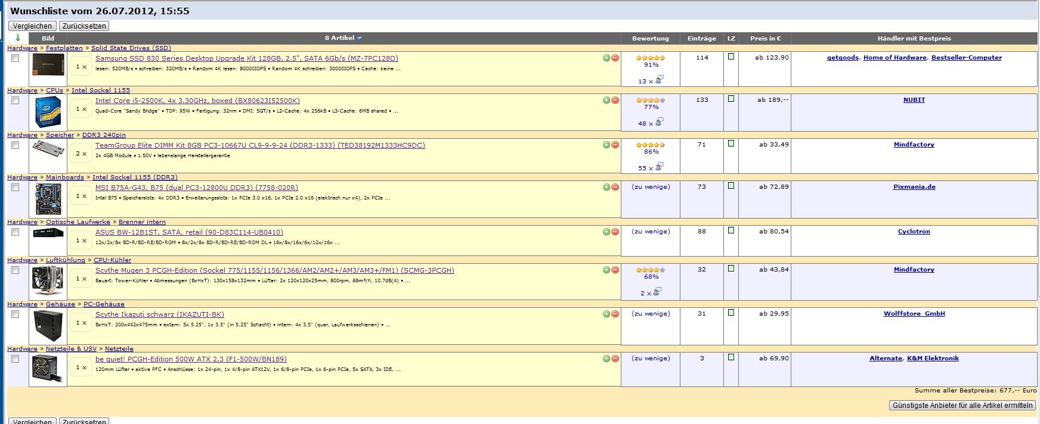The height and width of the screenshot is (424, 1040).
Task: Tick the selection checkbox for Samsung SSD 830
Action: click(16, 58)
